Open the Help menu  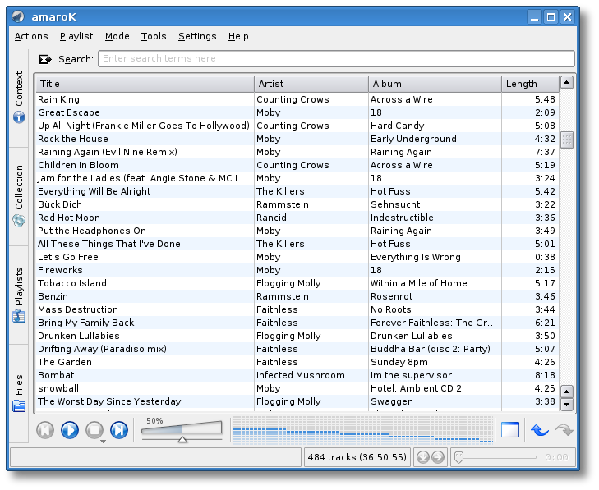[238, 36]
